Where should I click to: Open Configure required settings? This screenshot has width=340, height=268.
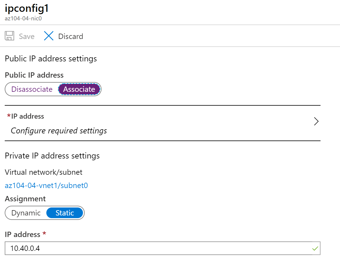(58, 130)
